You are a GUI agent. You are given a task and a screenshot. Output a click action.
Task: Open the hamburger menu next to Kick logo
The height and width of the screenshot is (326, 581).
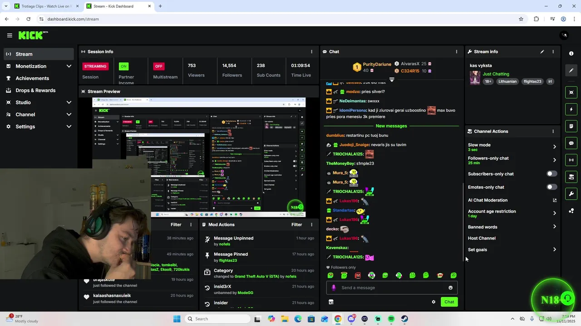[x=10, y=35]
